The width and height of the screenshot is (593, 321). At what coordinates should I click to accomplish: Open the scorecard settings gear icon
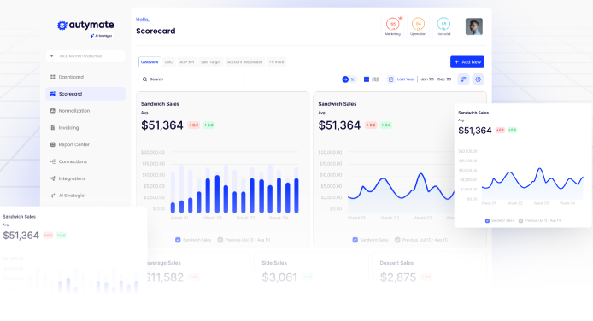tap(478, 79)
